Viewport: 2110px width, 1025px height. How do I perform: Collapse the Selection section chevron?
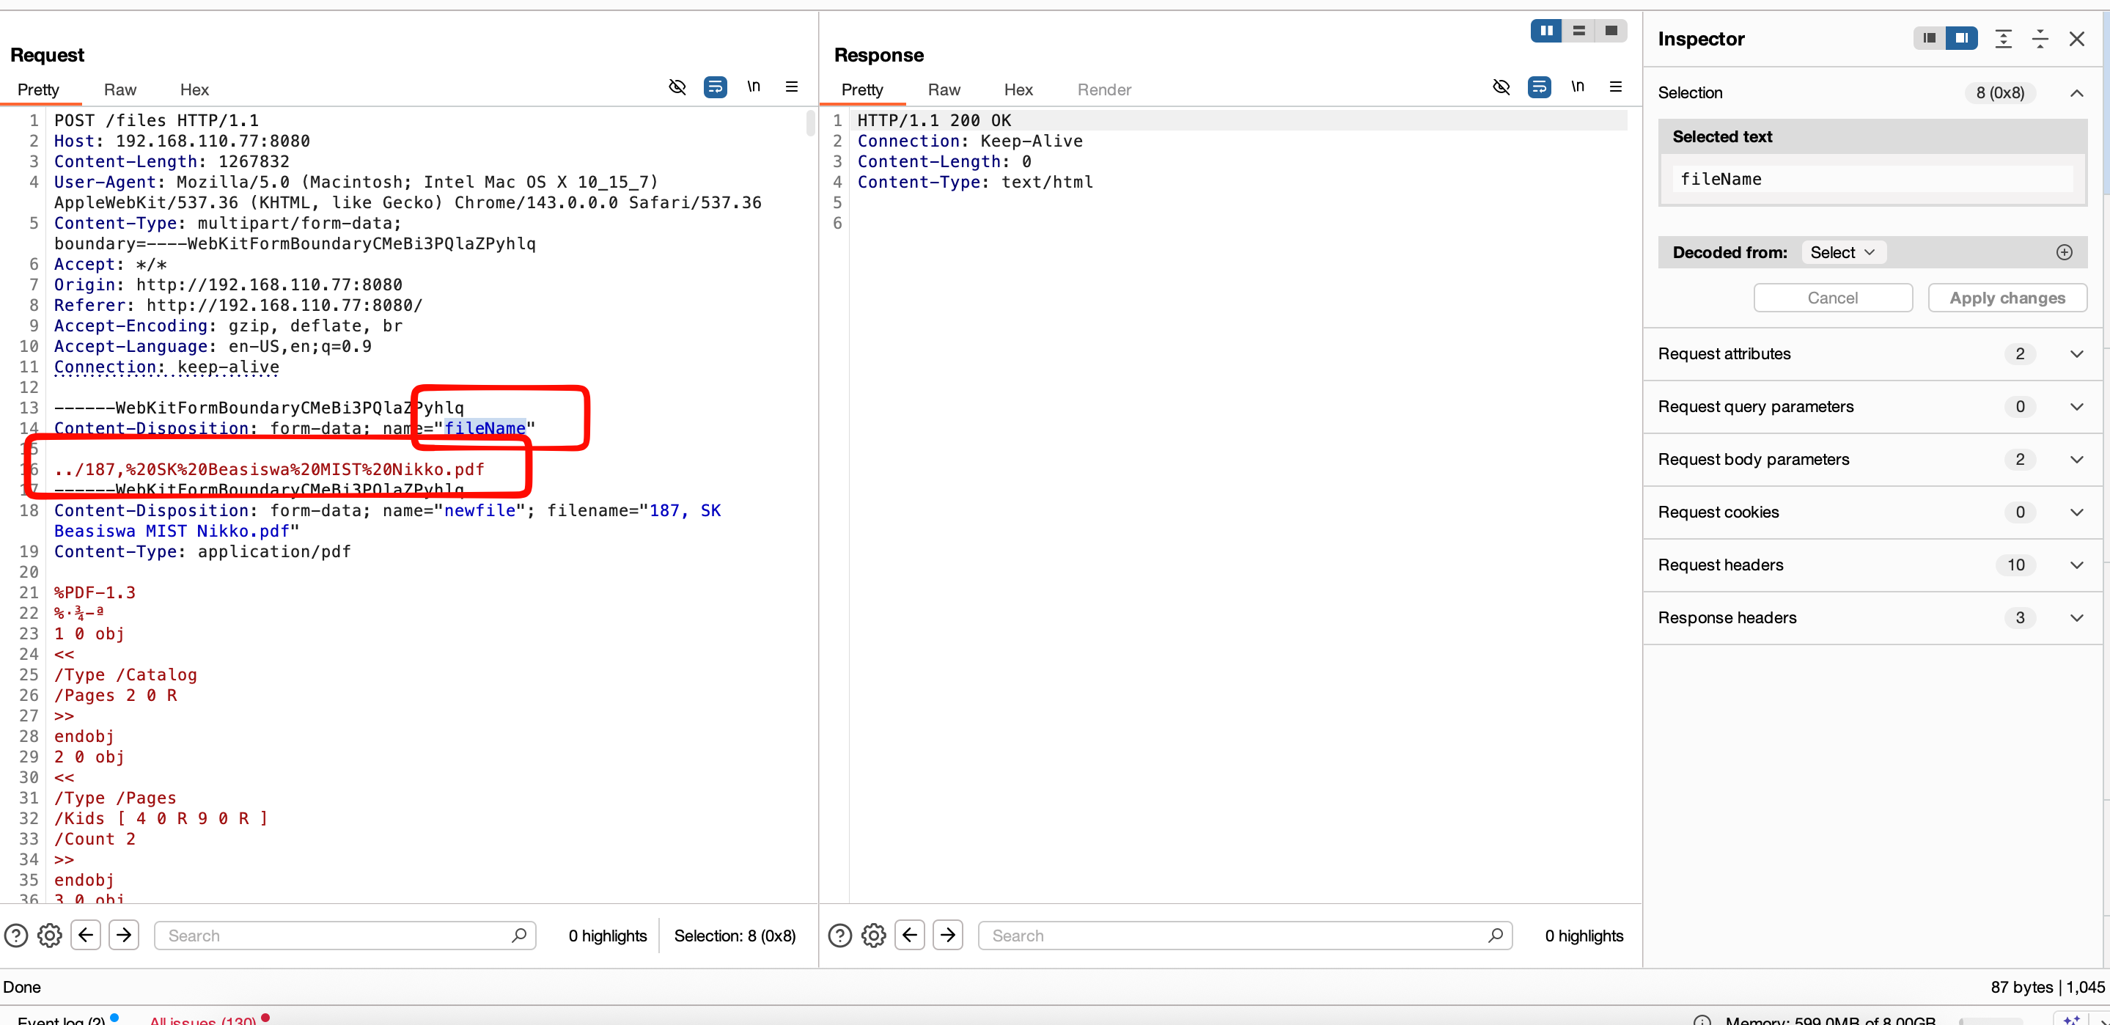(x=2076, y=92)
